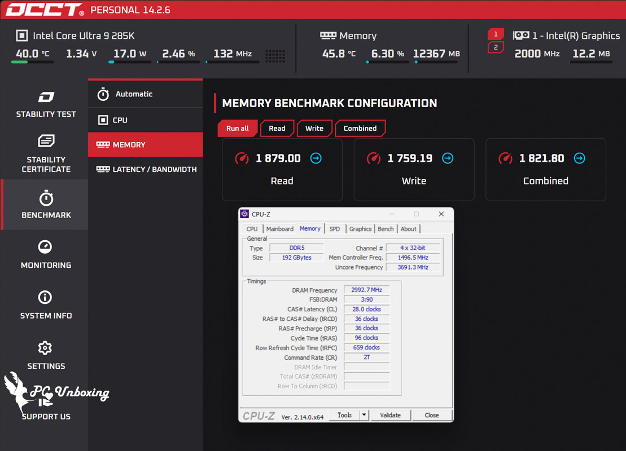Click the OCCT logo

45,10
